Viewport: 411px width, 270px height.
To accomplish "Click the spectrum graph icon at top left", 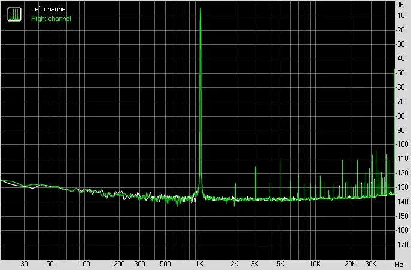I will [x=14, y=14].
